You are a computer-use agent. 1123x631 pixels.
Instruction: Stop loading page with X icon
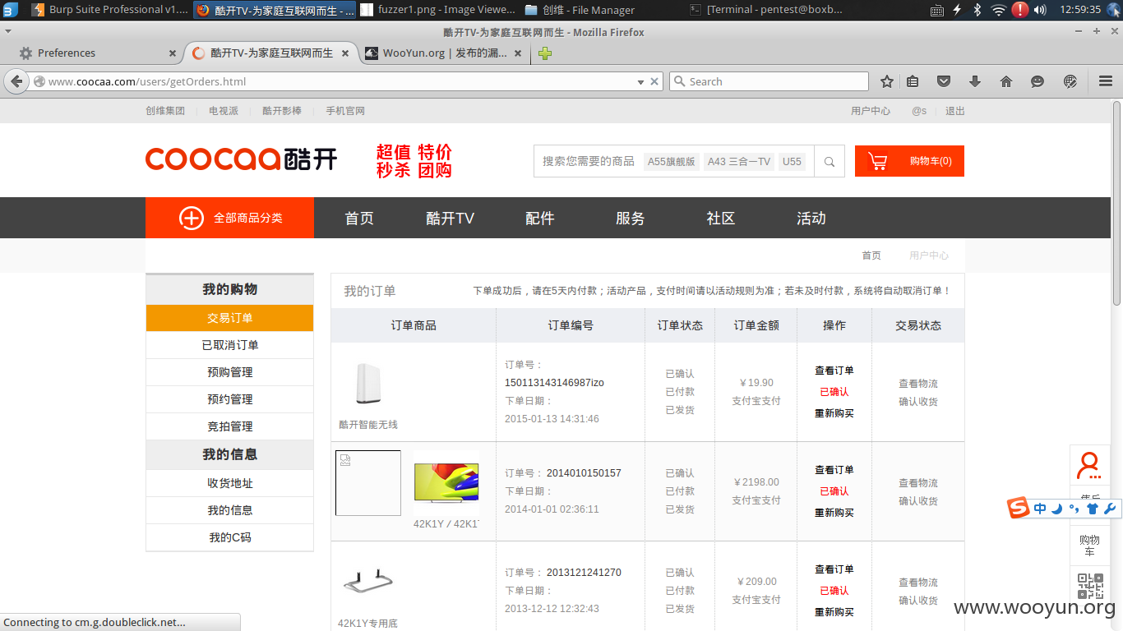coord(654,81)
